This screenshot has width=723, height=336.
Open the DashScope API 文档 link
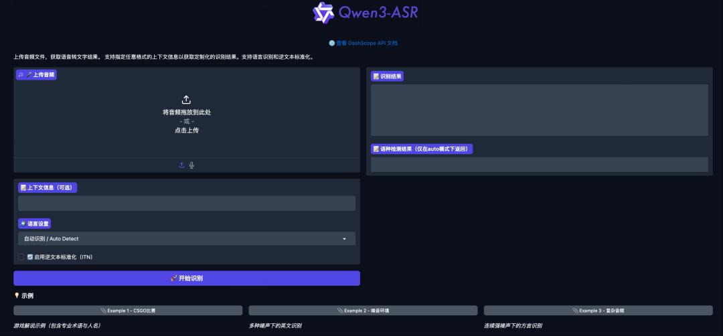coord(366,43)
